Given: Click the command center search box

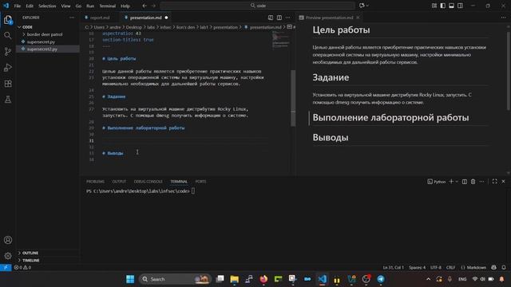Looking at the screenshot, I should (257, 6).
